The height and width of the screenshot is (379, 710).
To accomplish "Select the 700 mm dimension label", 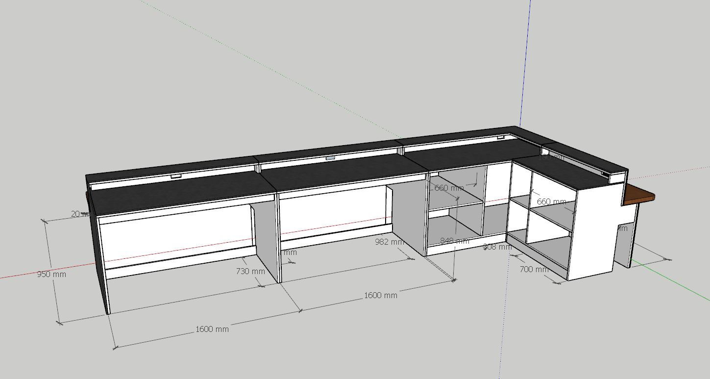I will (534, 269).
